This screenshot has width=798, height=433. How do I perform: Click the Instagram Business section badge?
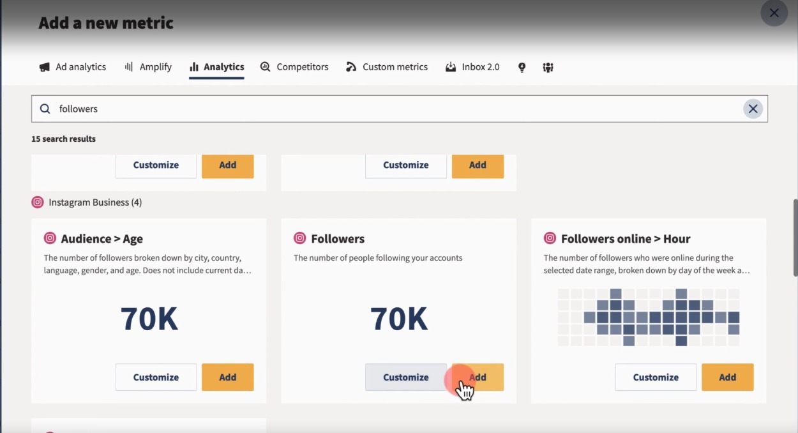coord(37,202)
